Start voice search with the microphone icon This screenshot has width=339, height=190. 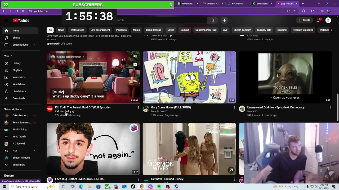tap(224, 20)
